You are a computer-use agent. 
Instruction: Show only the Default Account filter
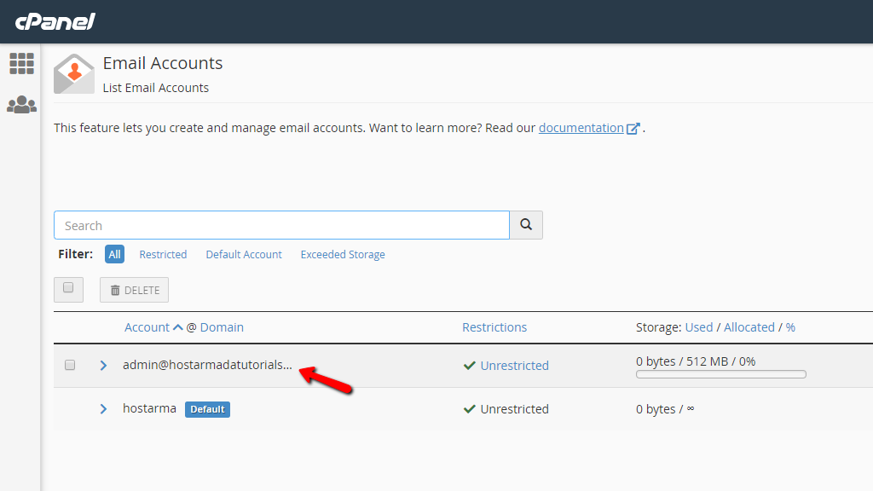(x=244, y=254)
